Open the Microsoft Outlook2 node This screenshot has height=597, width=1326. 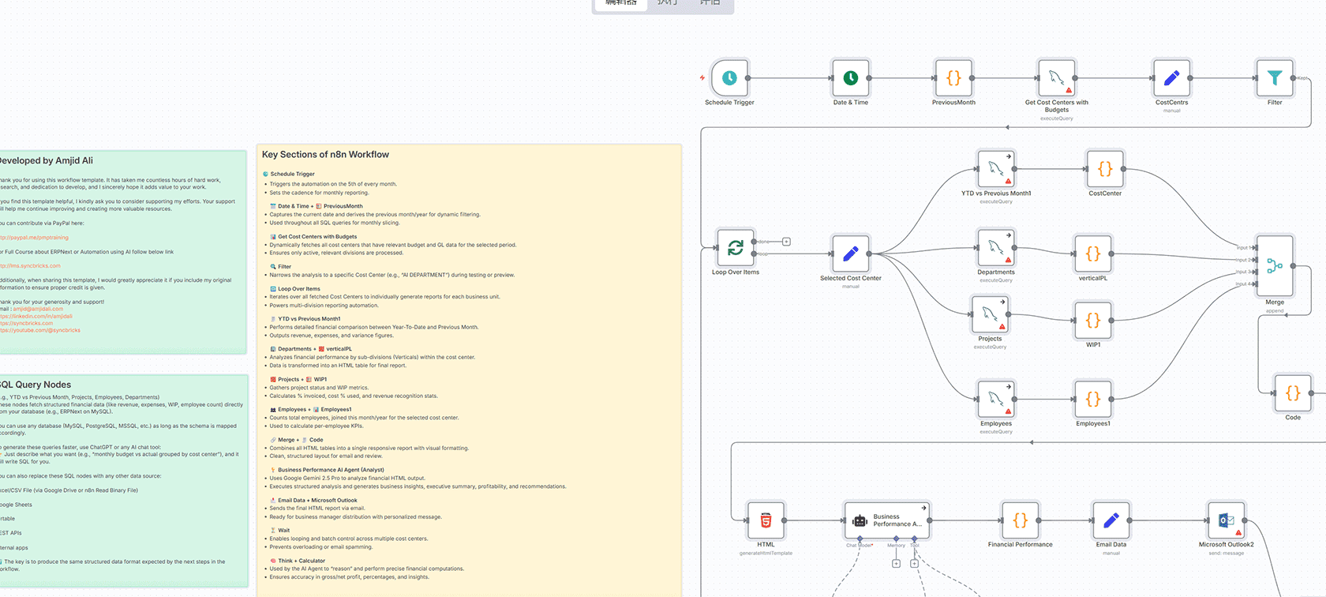(x=1226, y=520)
